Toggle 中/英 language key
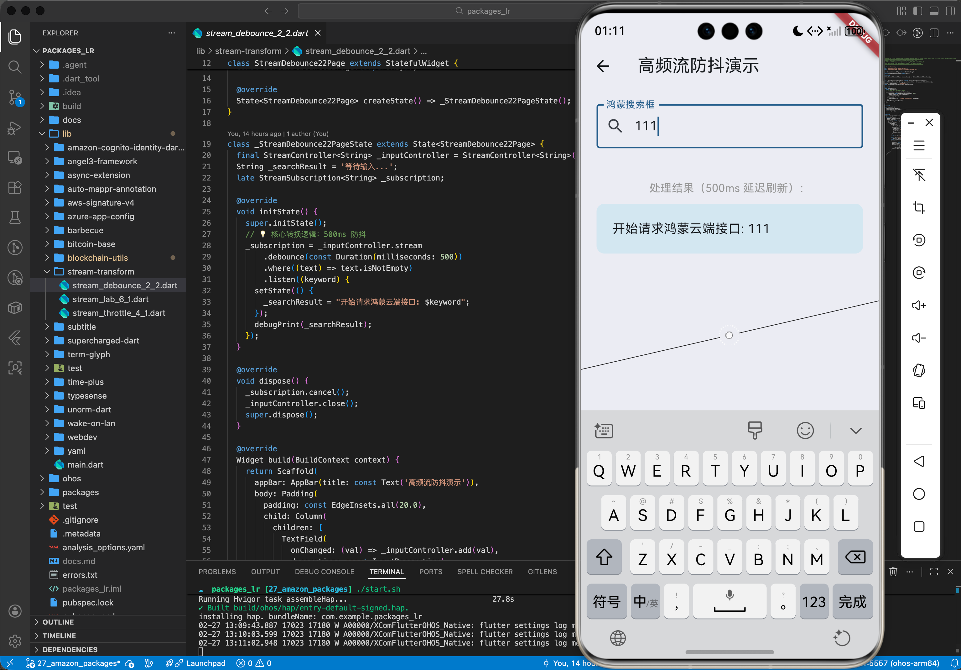 click(645, 602)
